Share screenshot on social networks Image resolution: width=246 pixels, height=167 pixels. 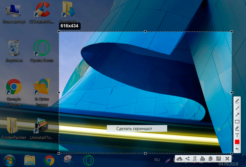(187, 159)
